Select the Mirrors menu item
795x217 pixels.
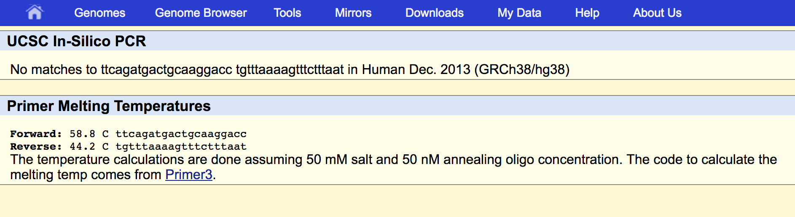click(x=353, y=13)
